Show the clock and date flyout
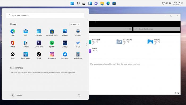This screenshot has height=105, width=186. coord(177,3)
